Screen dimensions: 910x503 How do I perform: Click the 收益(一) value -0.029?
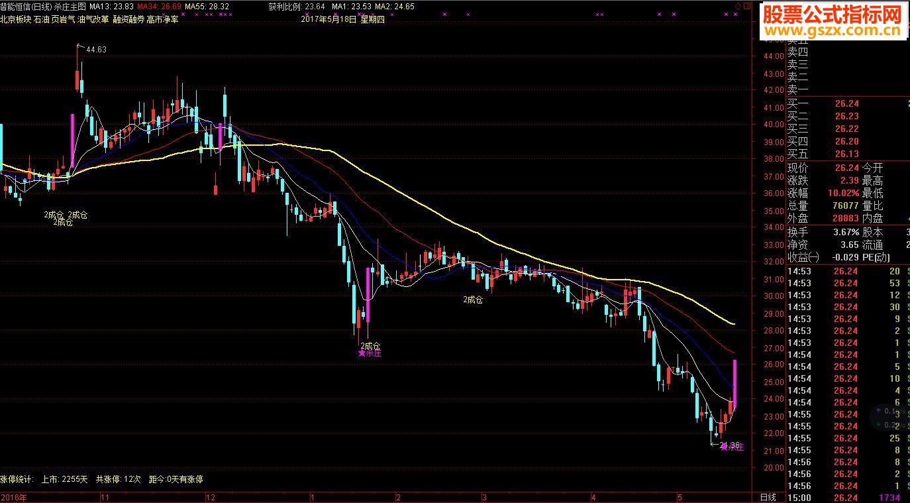pos(846,258)
